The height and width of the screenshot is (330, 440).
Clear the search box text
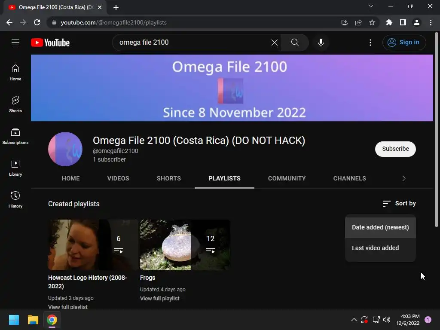tap(275, 43)
